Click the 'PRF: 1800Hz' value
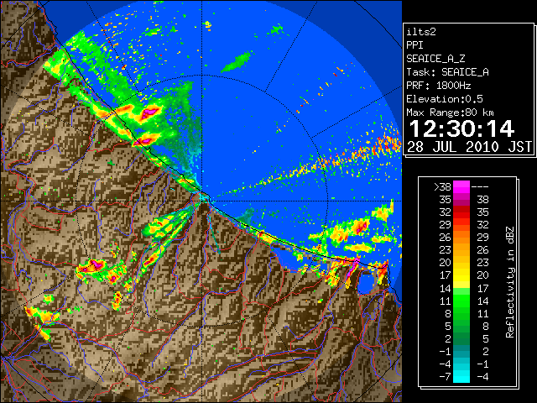The image size is (537, 403). pyautogui.click(x=438, y=86)
